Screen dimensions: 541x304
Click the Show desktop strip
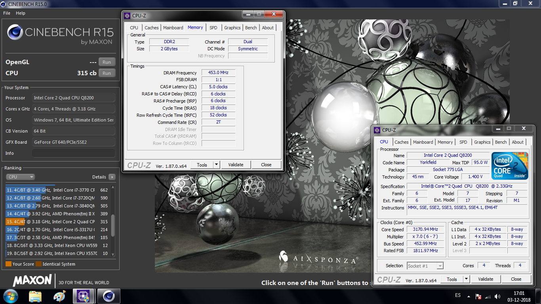pos(538,296)
